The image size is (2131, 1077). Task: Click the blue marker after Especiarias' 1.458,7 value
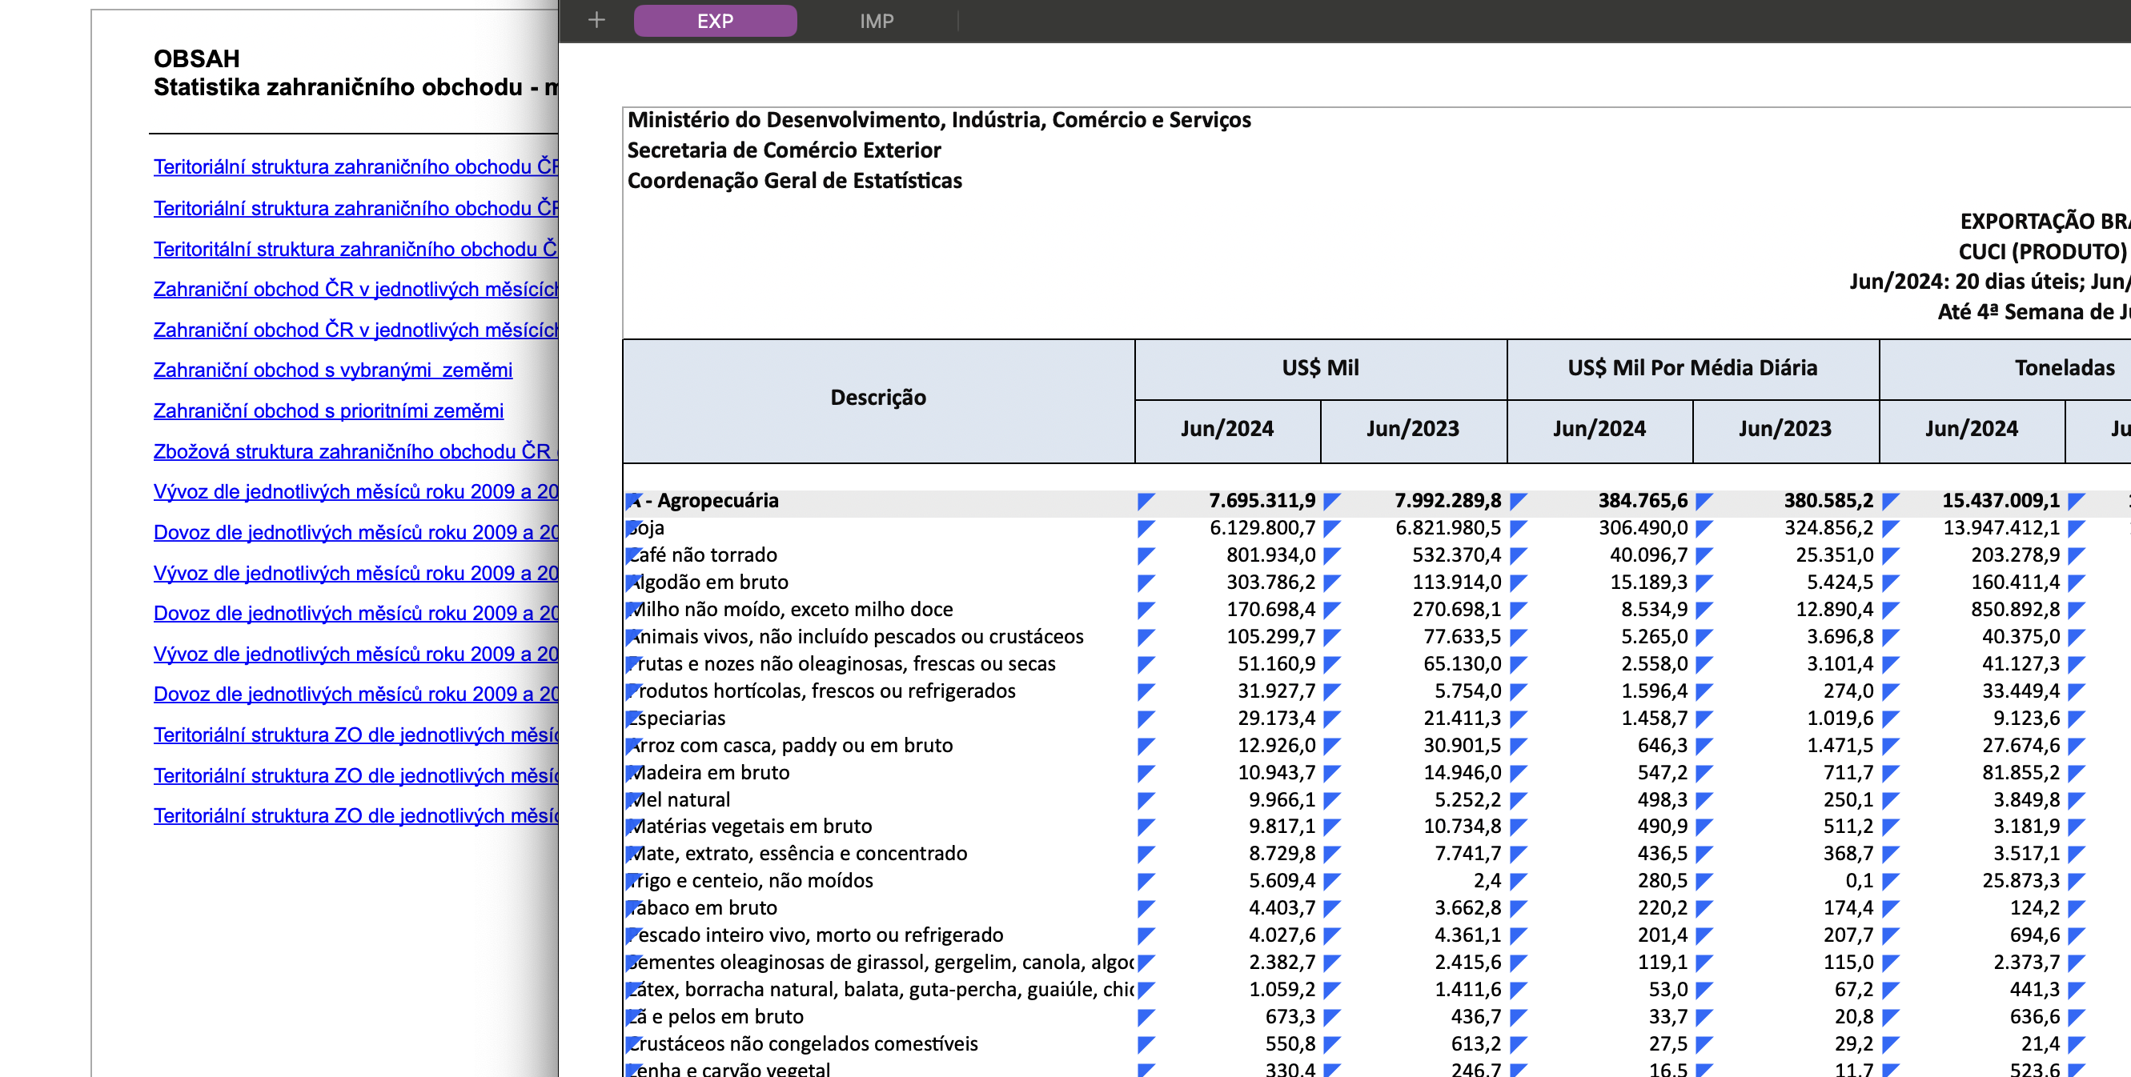coord(1704,719)
